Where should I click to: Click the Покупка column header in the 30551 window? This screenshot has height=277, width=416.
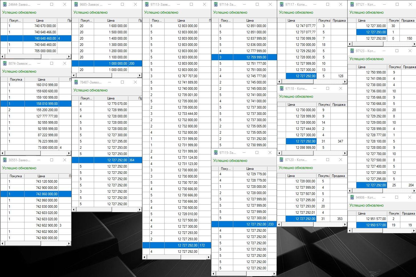16,176
